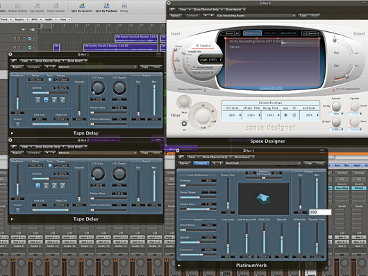This screenshot has height=276, width=368.
Task: Click link icon in Aux 1 window
Action: point(14,61)
